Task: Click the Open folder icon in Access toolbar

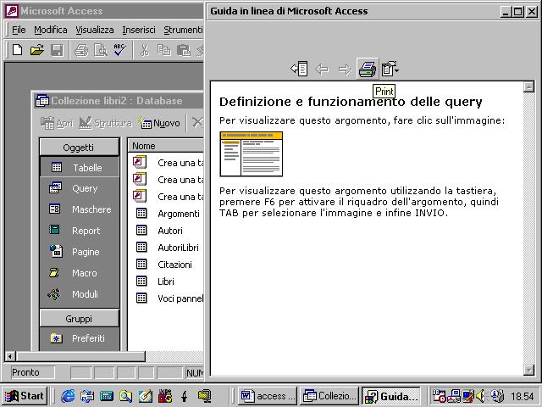Action: [37, 50]
